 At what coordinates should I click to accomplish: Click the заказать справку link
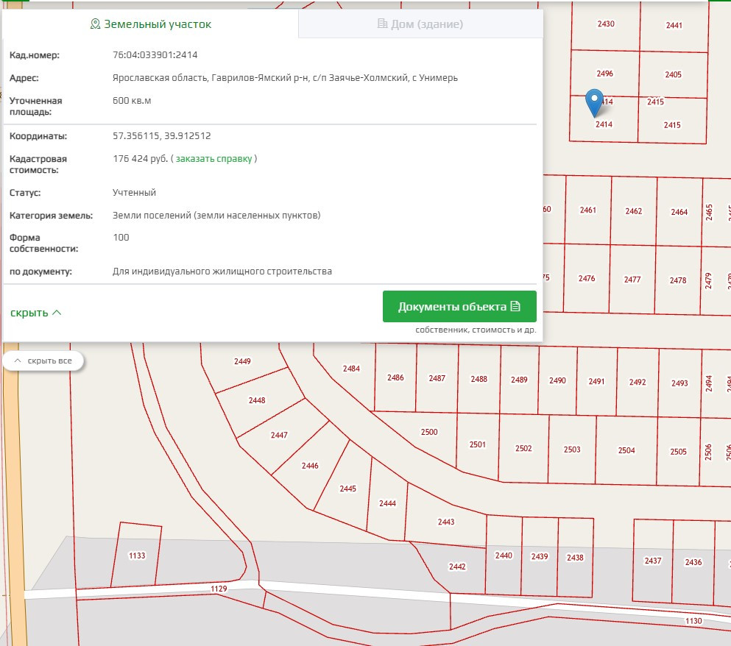(213, 158)
